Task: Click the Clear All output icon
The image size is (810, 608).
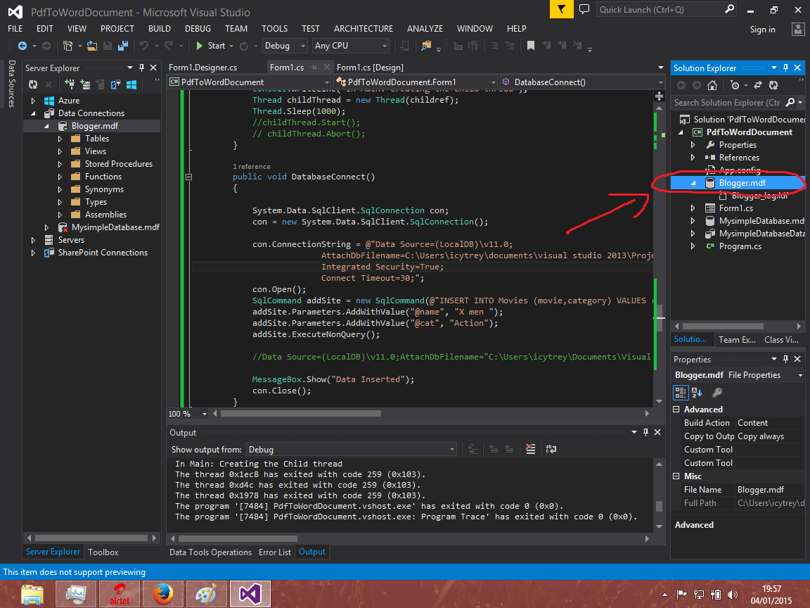Action: pos(531,449)
